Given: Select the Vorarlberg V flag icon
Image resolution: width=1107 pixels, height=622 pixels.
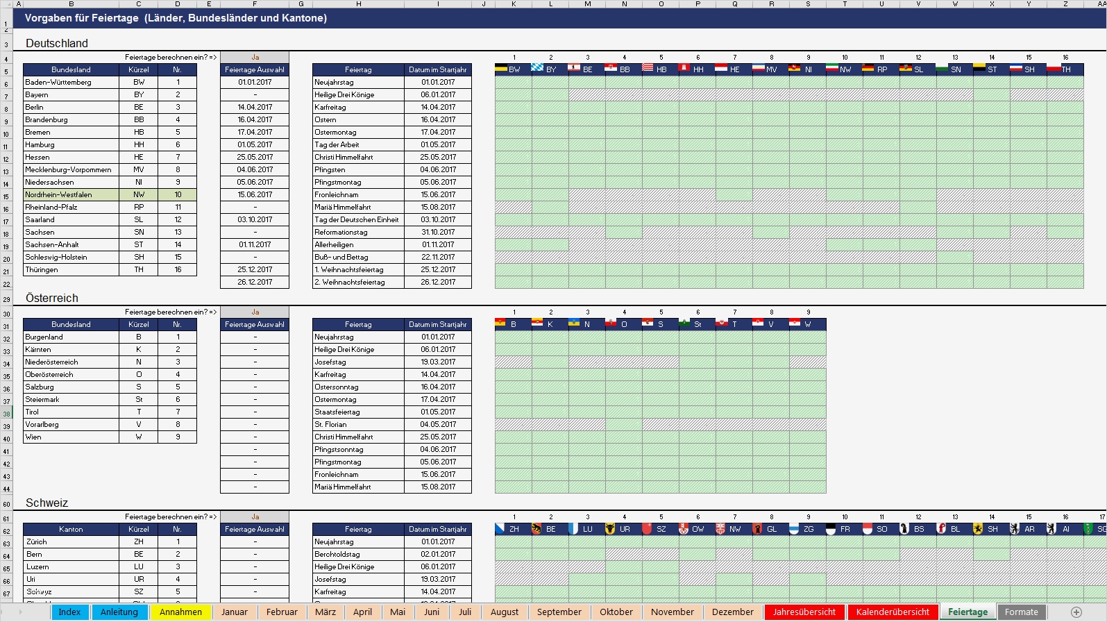Looking at the screenshot, I should (758, 322).
